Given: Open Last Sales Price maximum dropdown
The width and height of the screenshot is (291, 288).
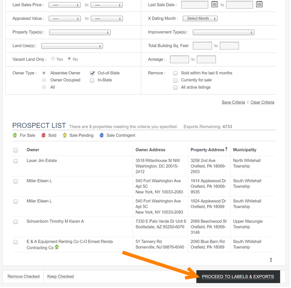Looking at the screenshot, I should pos(107,5).
